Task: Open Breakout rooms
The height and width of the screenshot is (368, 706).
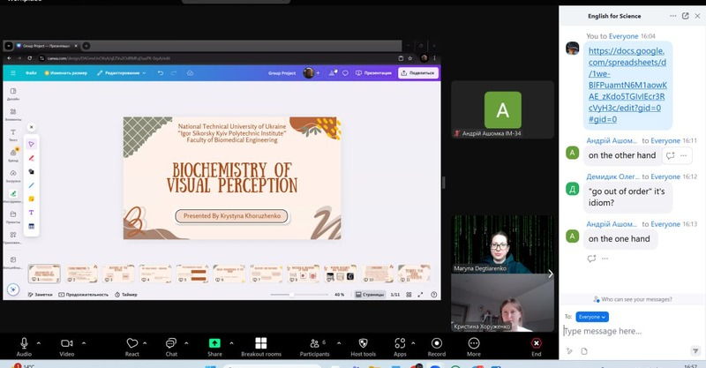Action: click(x=261, y=347)
